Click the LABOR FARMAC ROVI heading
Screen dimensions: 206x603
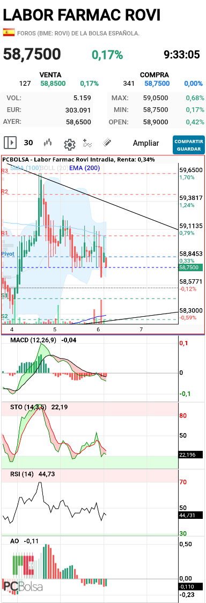[x=81, y=15]
